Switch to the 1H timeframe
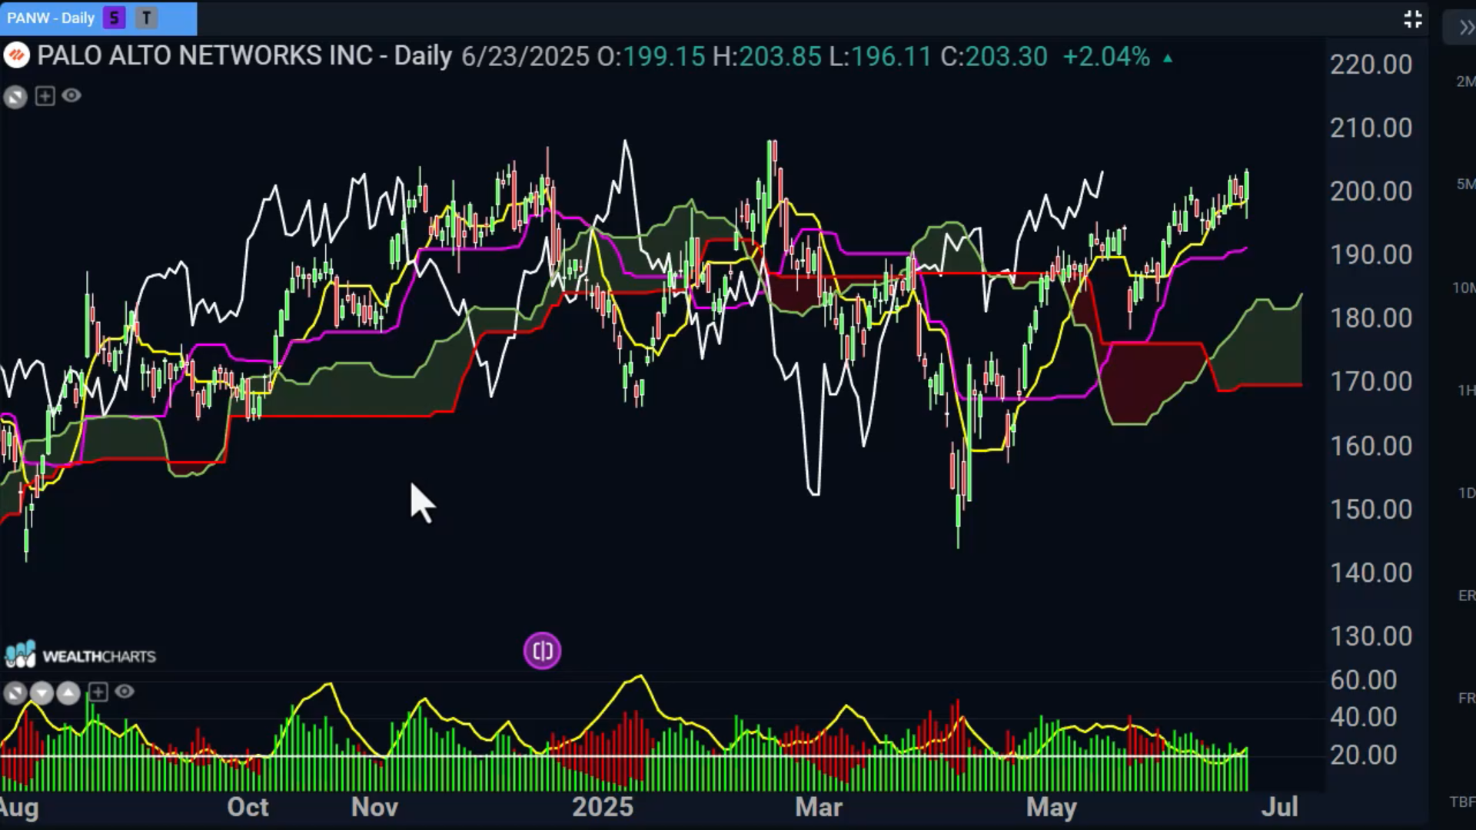The width and height of the screenshot is (1476, 830). point(1465,390)
